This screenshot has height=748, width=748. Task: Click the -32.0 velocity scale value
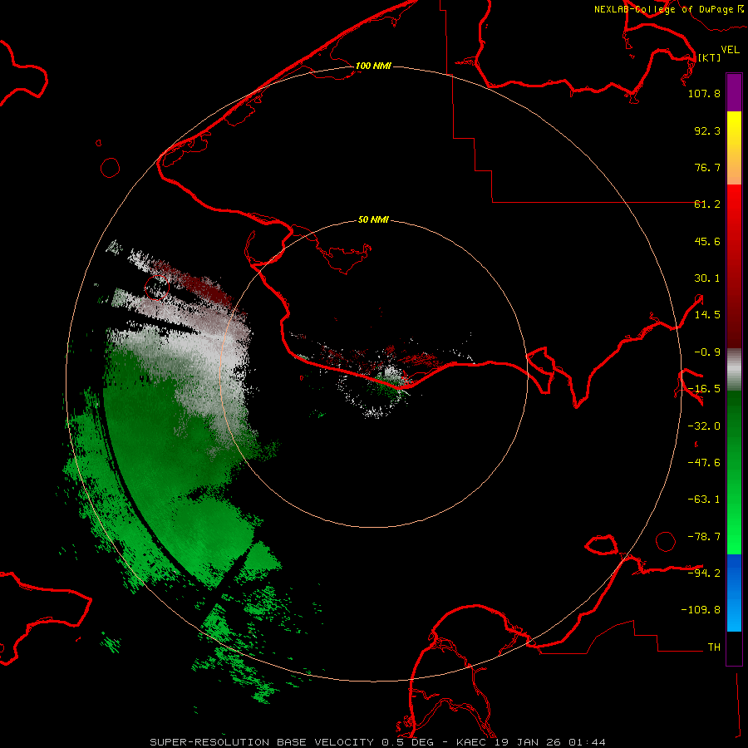point(704,426)
